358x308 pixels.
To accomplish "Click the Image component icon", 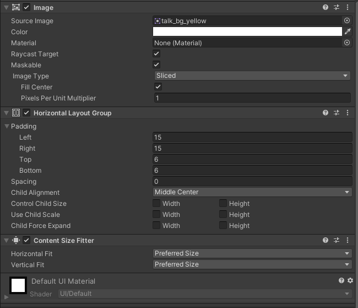I will tap(16, 7).
